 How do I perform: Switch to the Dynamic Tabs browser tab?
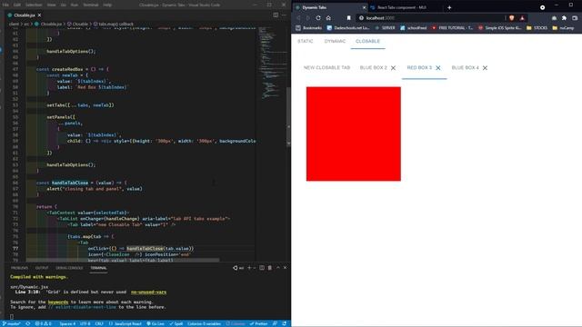click(330, 7)
